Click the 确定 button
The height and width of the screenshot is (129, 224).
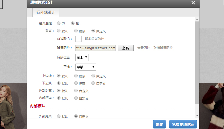[x=159, y=124]
